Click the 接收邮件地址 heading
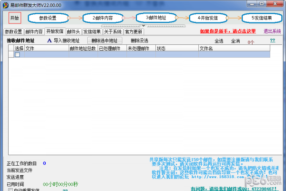This screenshot has width=286, height=191. point(20,41)
